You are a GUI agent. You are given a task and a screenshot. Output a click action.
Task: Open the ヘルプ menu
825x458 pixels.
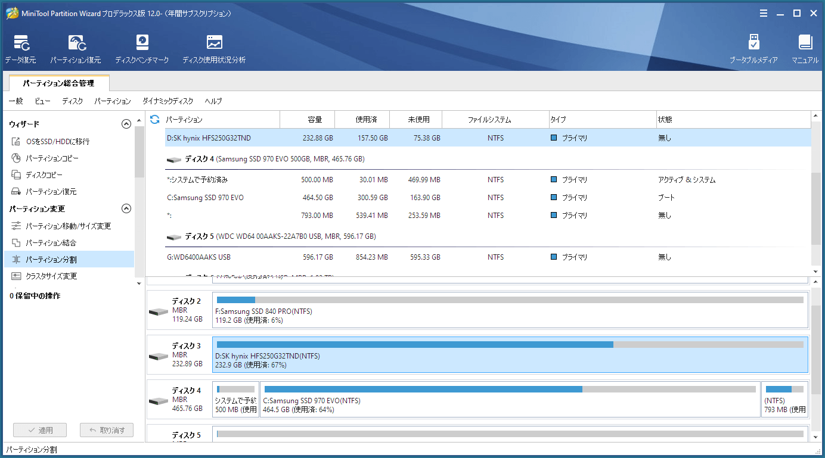pos(213,101)
